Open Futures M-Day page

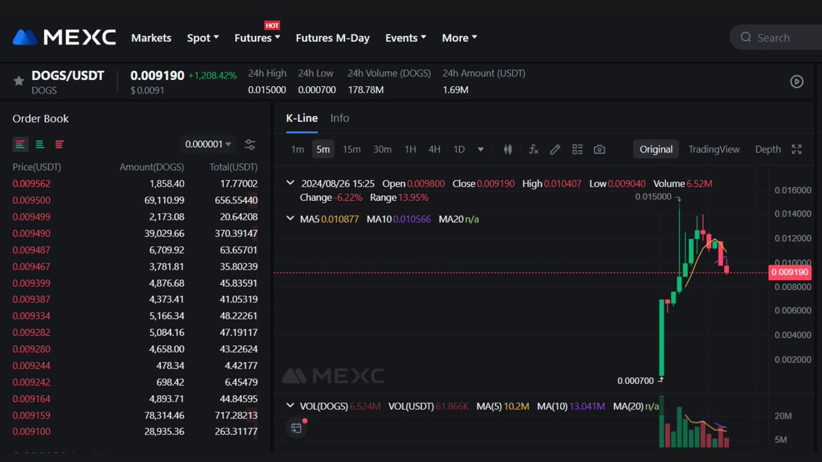point(333,38)
